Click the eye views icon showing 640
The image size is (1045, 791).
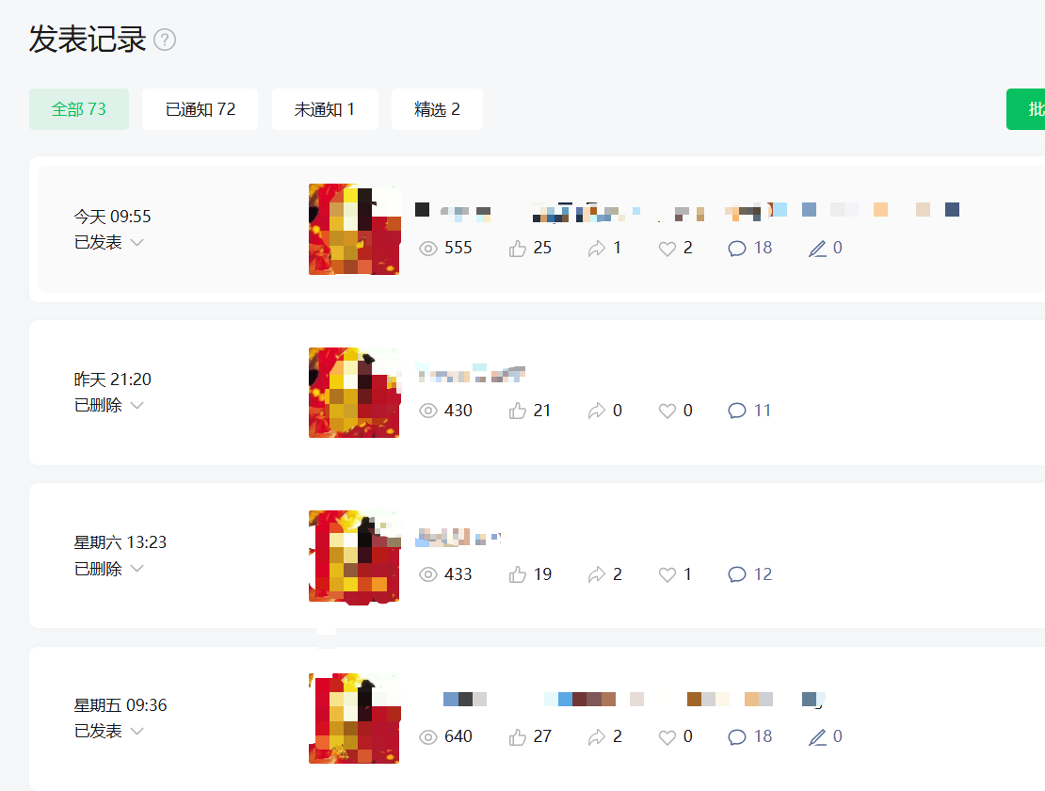(427, 737)
